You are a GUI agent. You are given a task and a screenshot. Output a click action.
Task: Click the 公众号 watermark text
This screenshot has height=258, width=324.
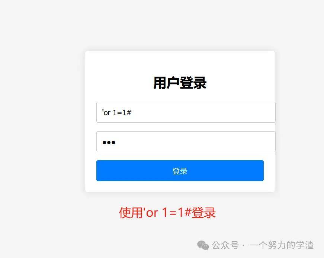click(225, 245)
